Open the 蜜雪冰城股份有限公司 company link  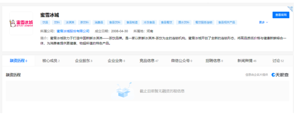tap(73, 31)
